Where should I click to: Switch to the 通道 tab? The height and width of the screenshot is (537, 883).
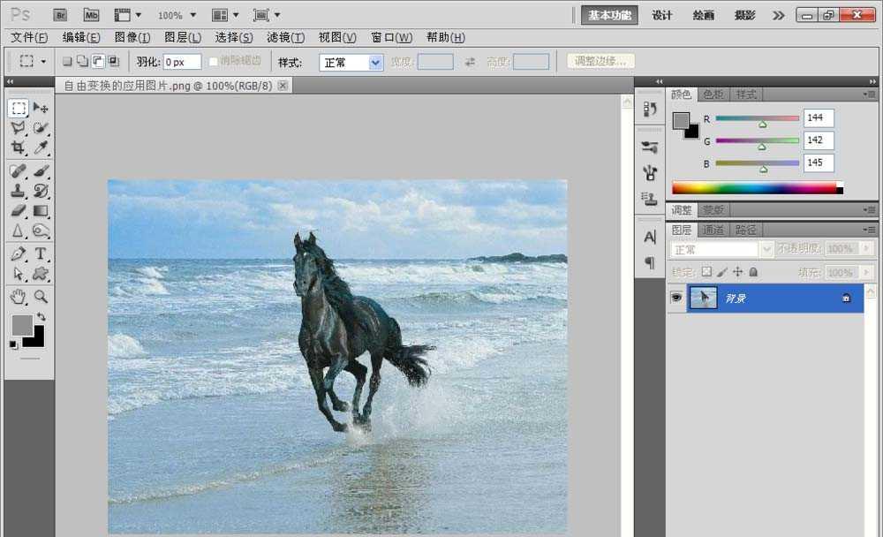[713, 230]
